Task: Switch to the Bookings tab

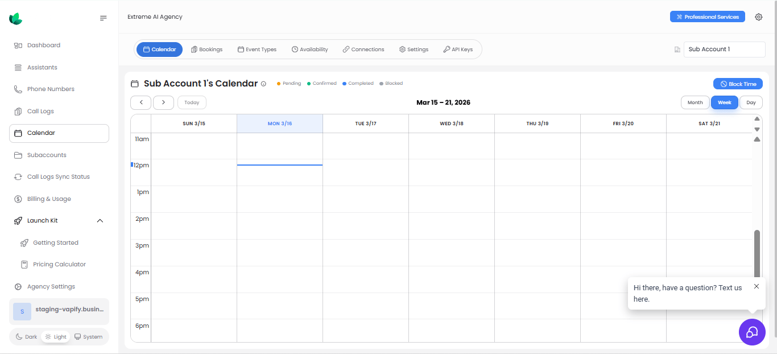Action: [x=207, y=50]
